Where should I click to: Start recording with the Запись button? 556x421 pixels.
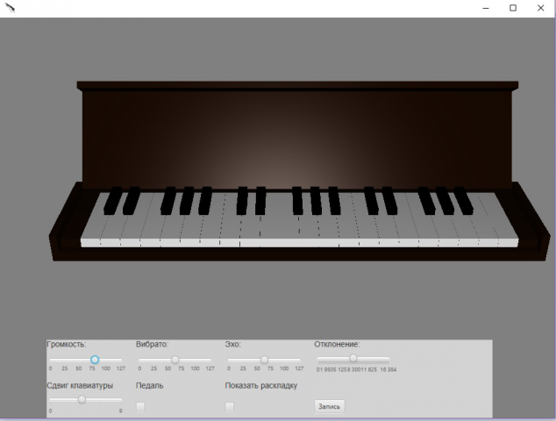tap(330, 406)
